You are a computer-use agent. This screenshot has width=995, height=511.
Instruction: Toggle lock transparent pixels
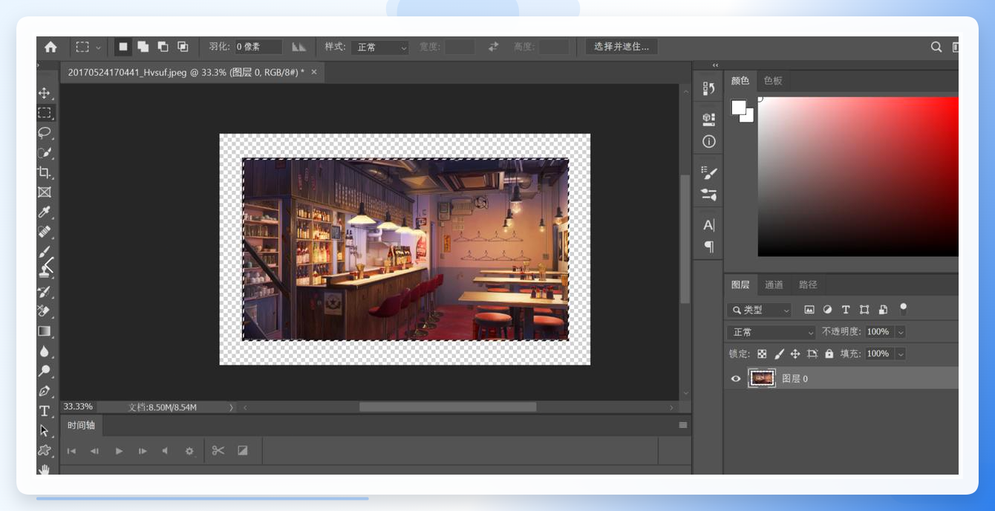coord(762,354)
